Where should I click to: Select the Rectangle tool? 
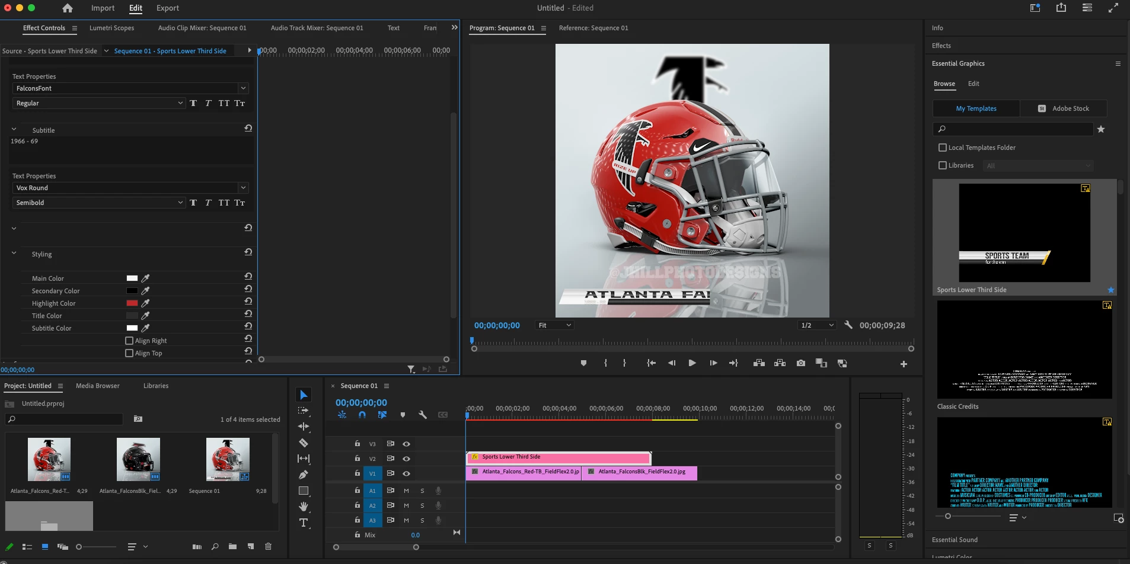click(x=304, y=491)
